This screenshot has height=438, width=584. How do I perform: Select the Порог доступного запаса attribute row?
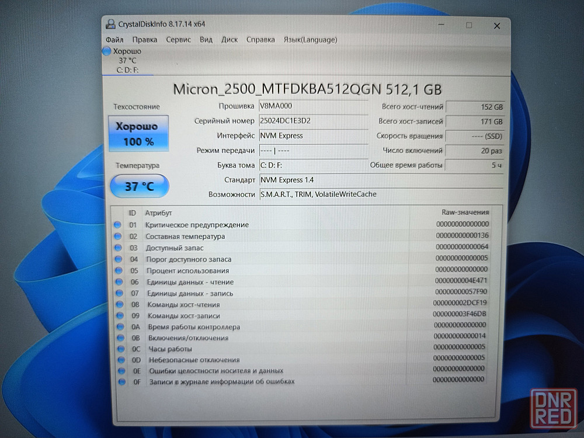302,259
